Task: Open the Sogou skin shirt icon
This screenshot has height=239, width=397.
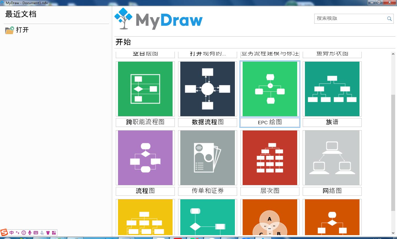Action: pos(48,233)
